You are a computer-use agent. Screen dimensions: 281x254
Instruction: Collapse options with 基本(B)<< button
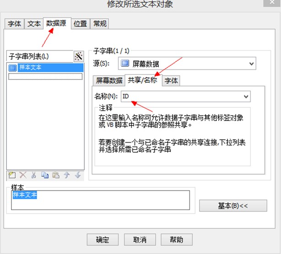click(232, 206)
